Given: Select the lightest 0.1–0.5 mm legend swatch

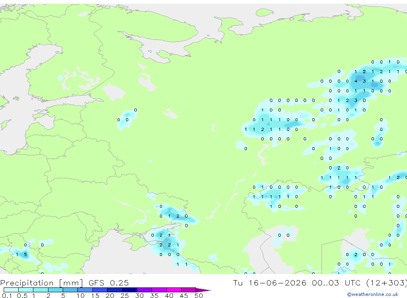Looking at the screenshot, I should click(x=11, y=290).
